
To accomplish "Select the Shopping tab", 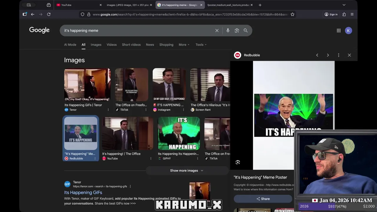I will [x=166, y=45].
